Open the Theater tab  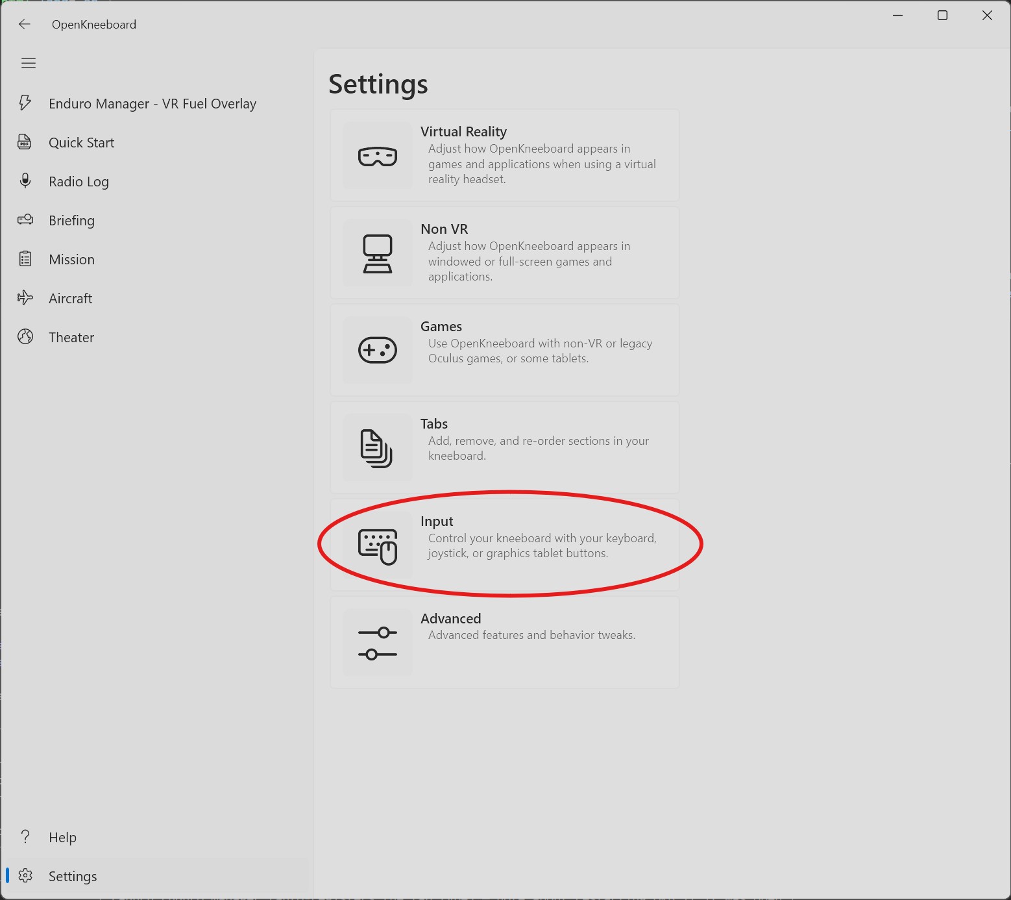click(71, 338)
